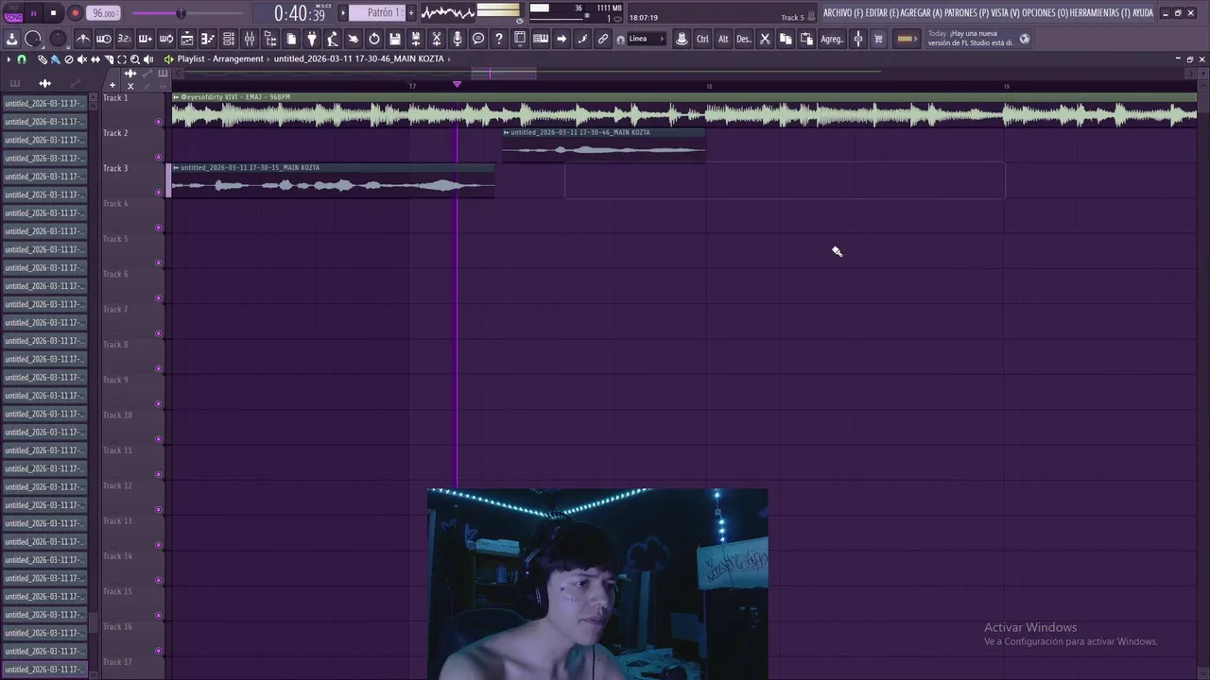Click the Undo history circular arrow icon

click(x=374, y=39)
